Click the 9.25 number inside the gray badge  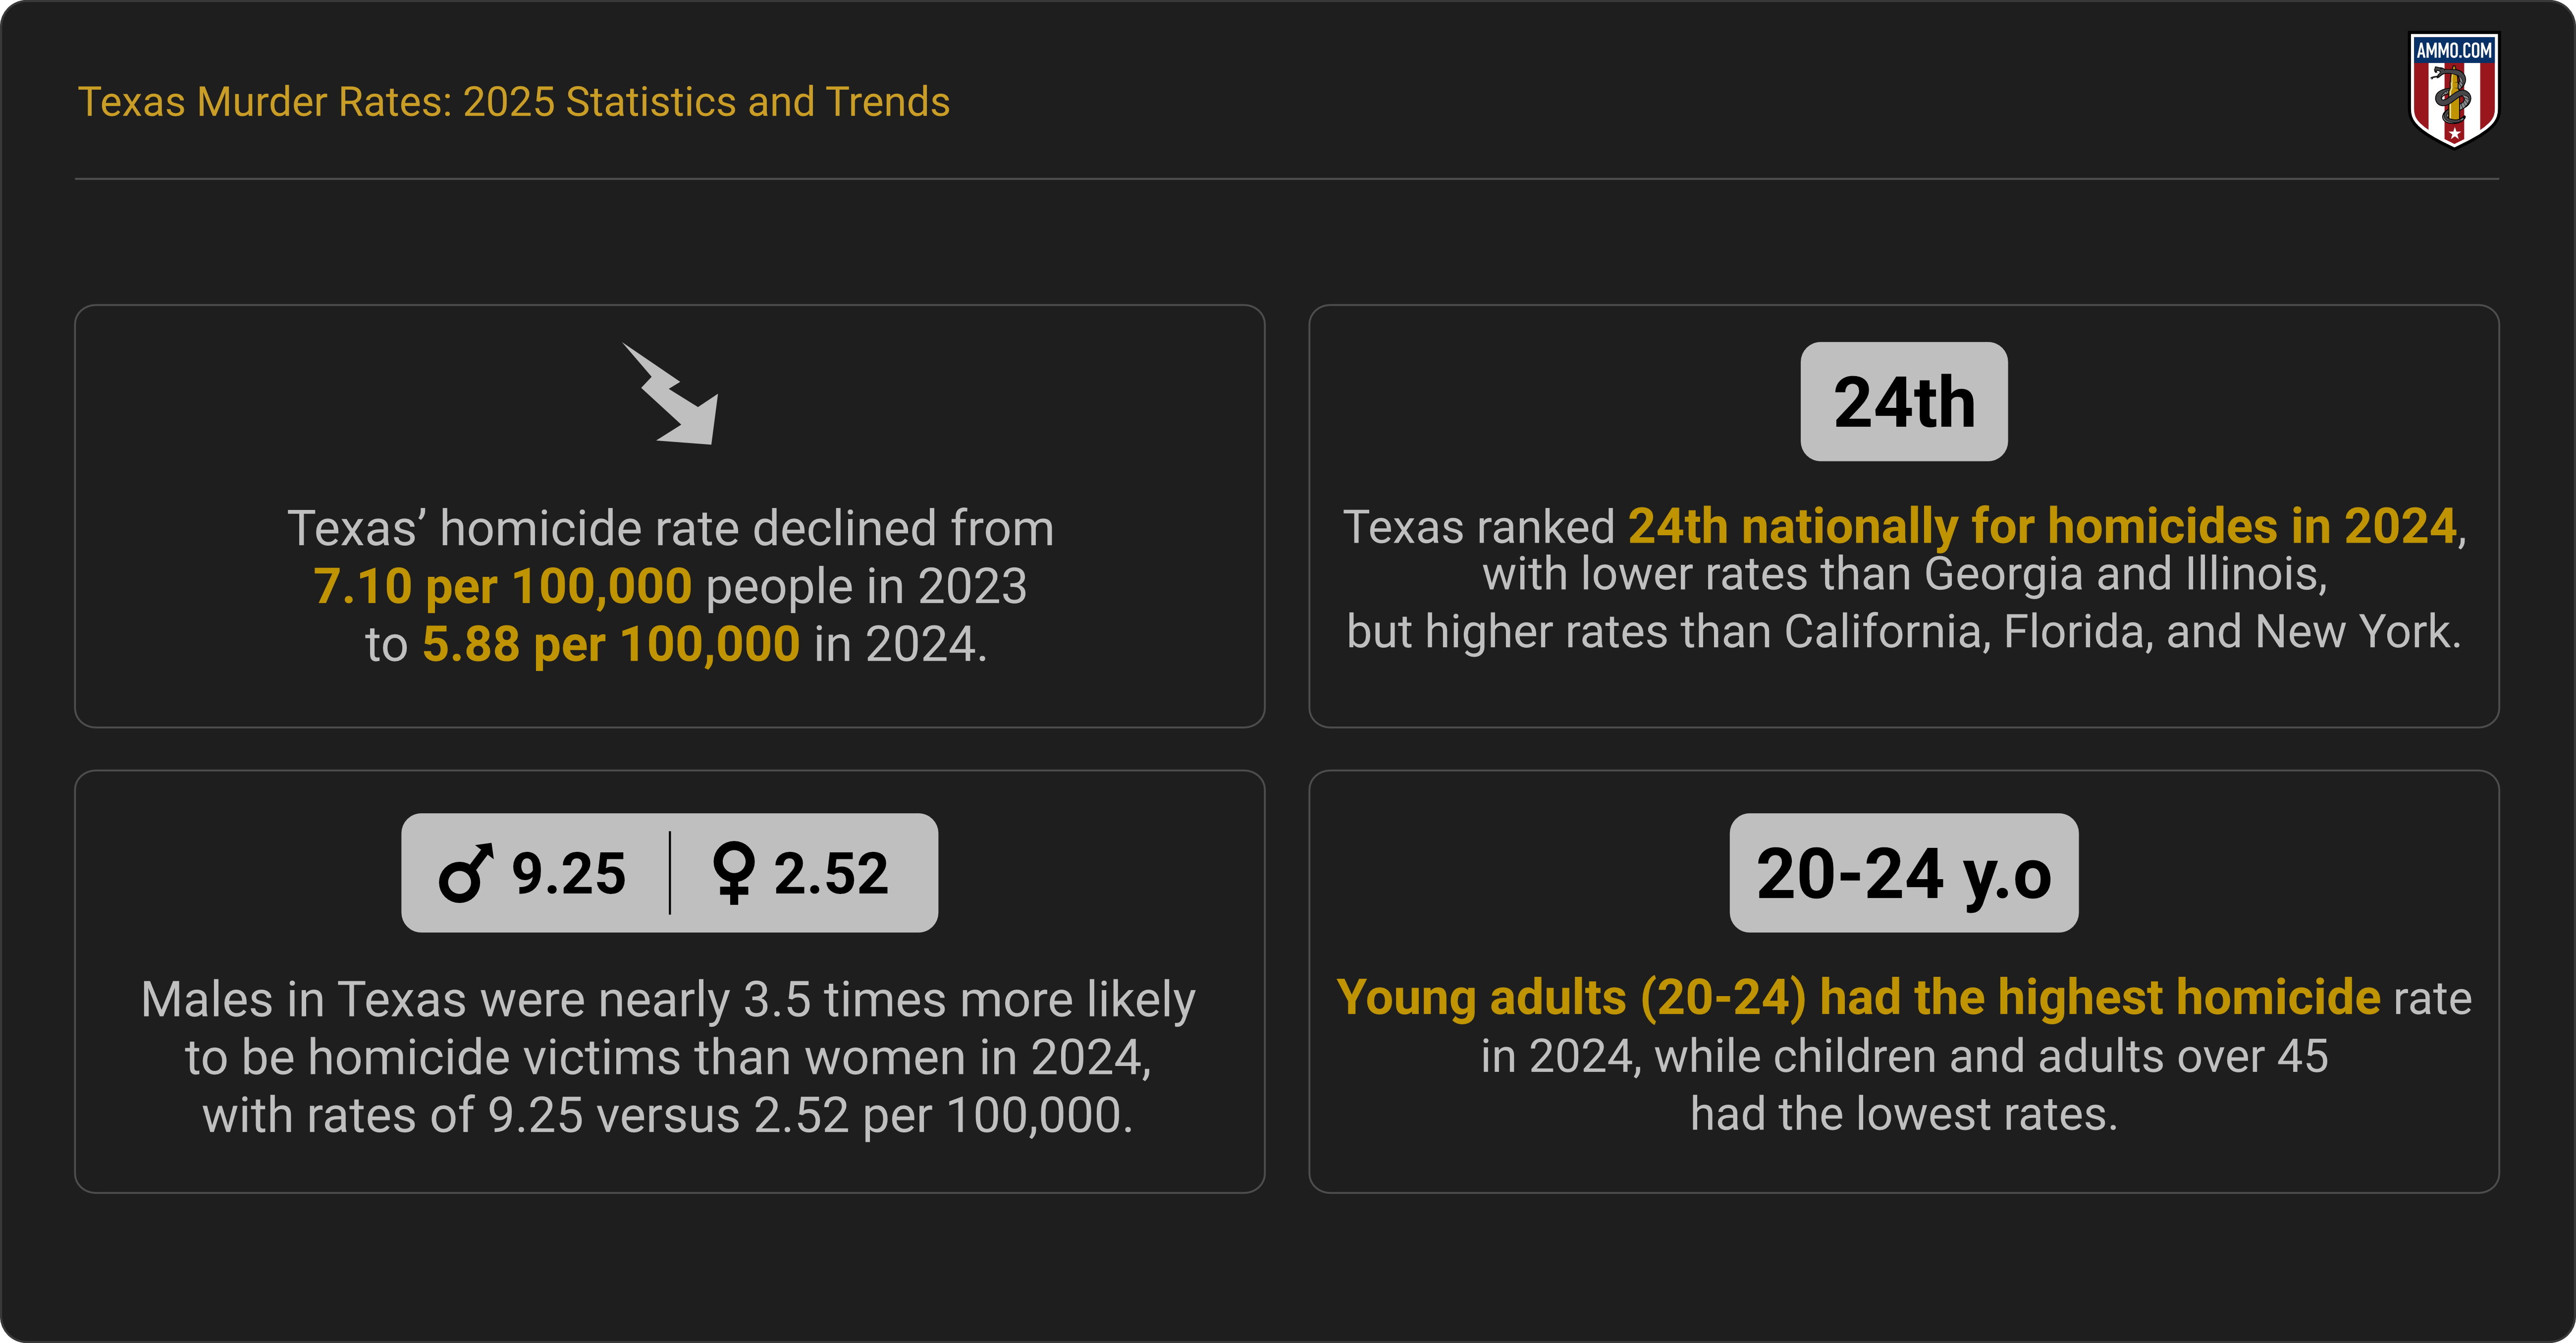(569, 874)
